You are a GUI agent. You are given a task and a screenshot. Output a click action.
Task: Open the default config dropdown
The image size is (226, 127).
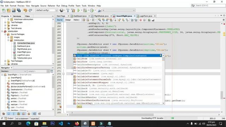coord(56,10)
